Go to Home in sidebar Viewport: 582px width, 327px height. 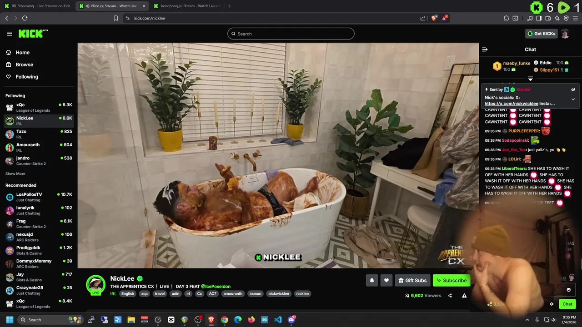click(39, 53)
